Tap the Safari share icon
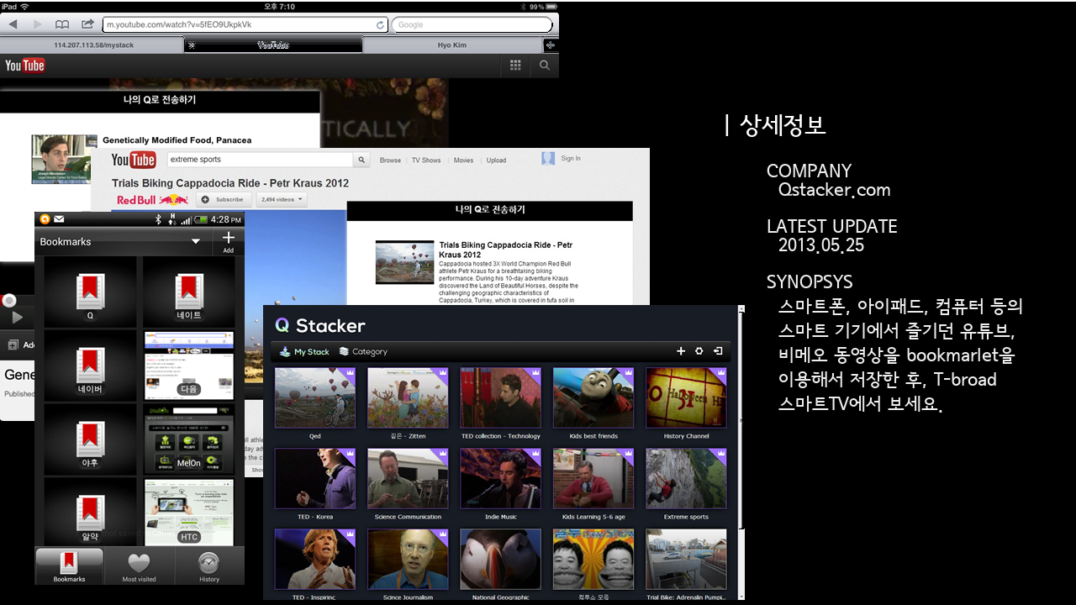This screenshot has width=1076, height=605. [87, 24]
